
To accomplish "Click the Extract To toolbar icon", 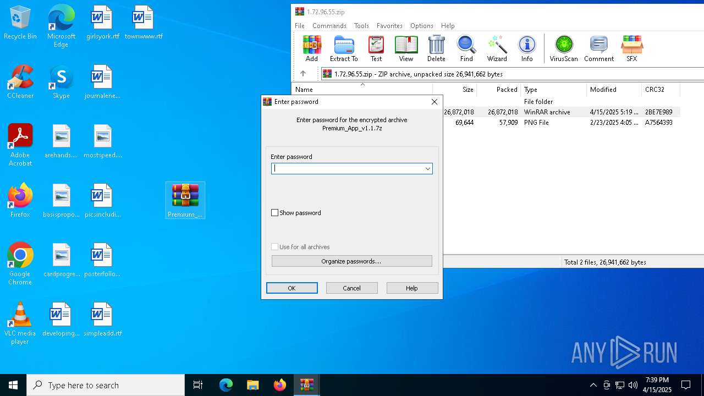I will [x=344, y=48].
